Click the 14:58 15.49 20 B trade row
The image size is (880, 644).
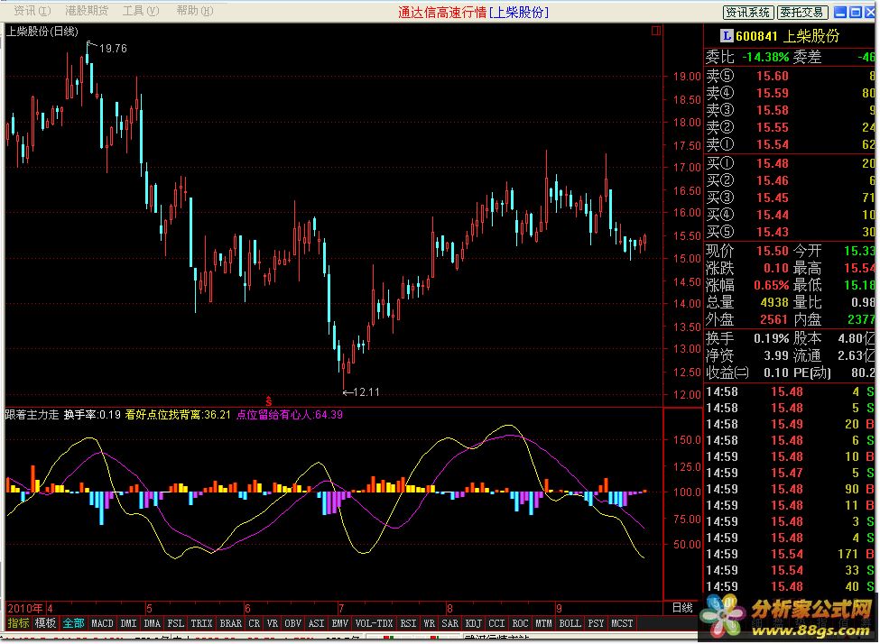(791, 424)
